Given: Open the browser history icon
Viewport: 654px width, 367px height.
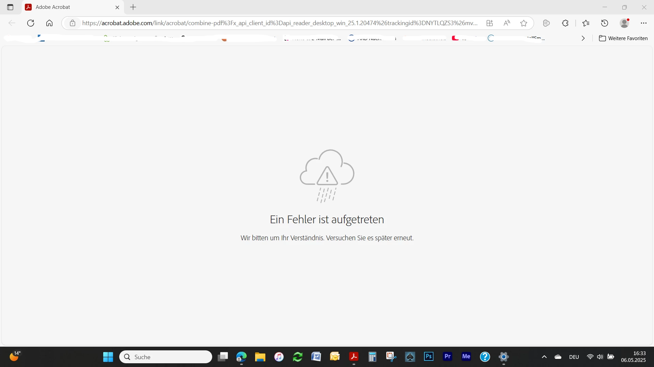Looking at the screenshot, I should pyautogui.click(x=605, y=23).
